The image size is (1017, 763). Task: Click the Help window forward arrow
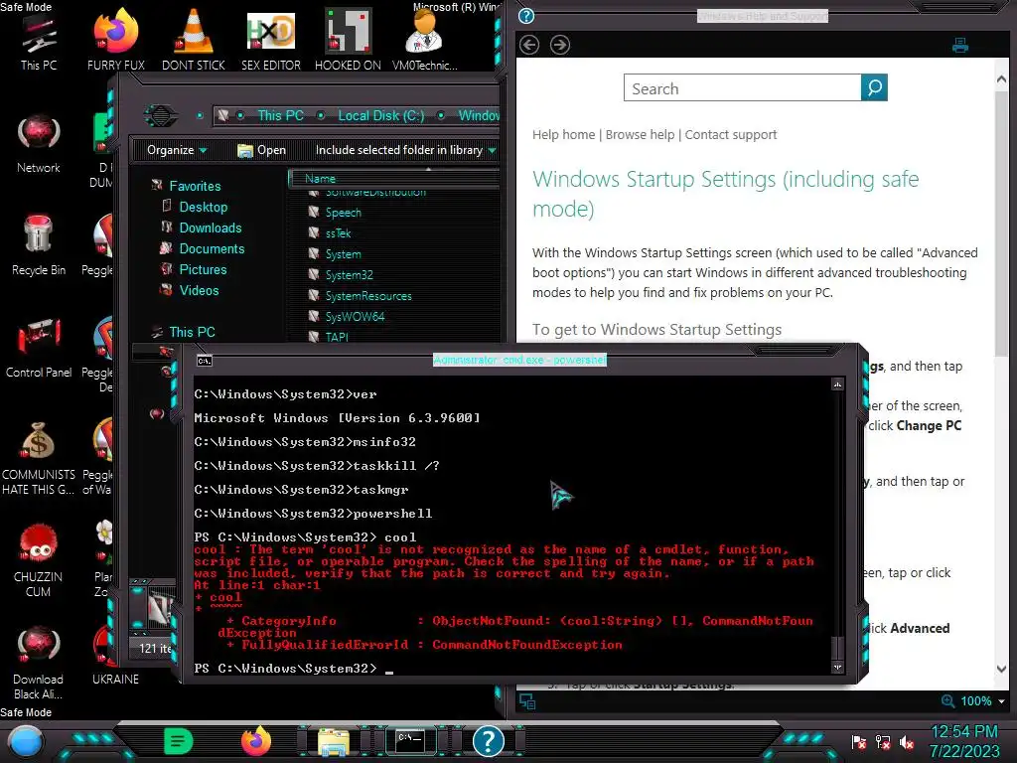click(560, 45)
